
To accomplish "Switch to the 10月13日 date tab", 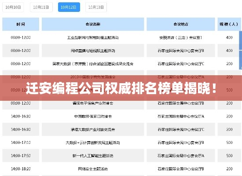I will tap(96, 7).
